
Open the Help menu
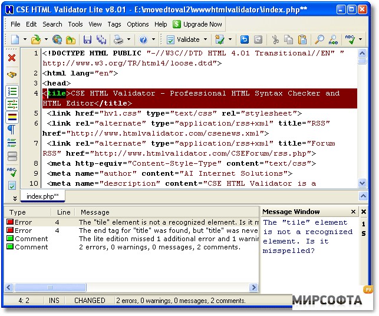161,24
